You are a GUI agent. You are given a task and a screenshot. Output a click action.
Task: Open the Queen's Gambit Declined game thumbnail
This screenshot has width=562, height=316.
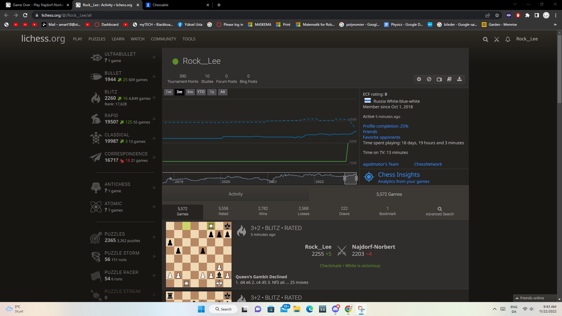[x=198, y=255]
